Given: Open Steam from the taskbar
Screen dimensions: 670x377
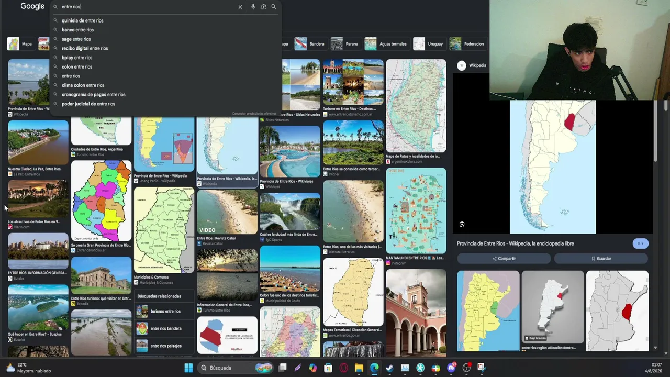Looking at the screenshot, I should click(x=389, y=368).
